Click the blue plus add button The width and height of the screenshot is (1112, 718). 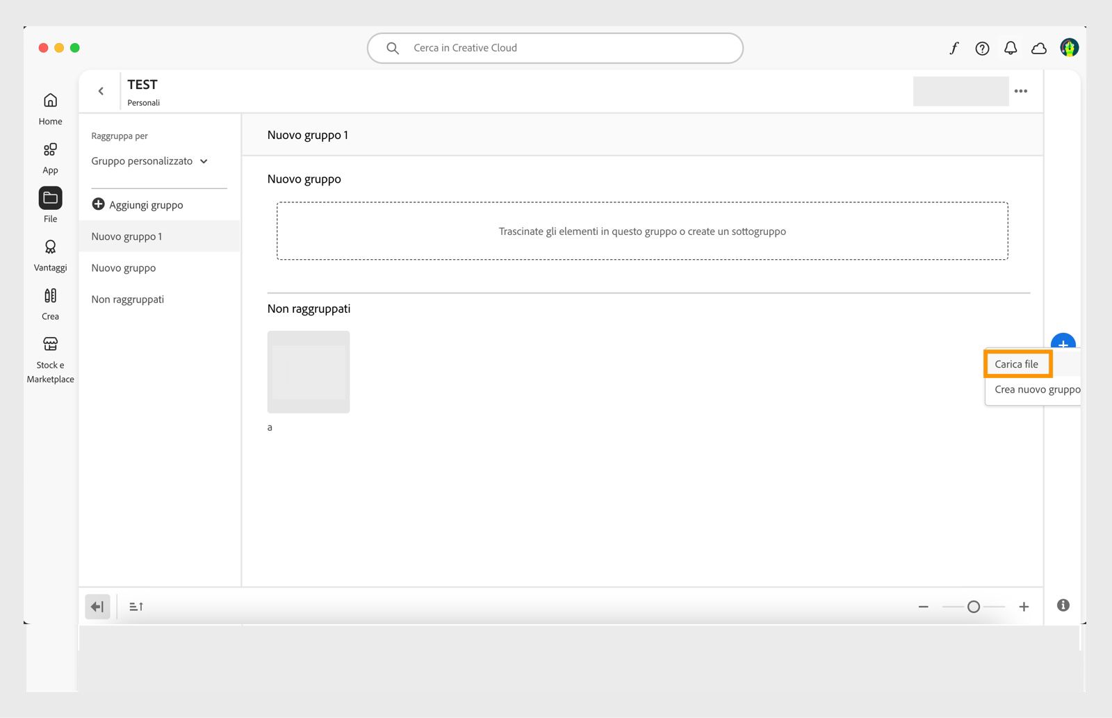click(1063, 343)
